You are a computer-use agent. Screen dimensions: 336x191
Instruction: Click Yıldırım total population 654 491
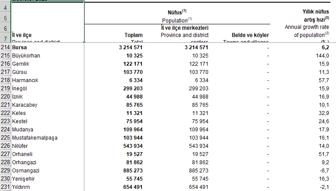133,187
